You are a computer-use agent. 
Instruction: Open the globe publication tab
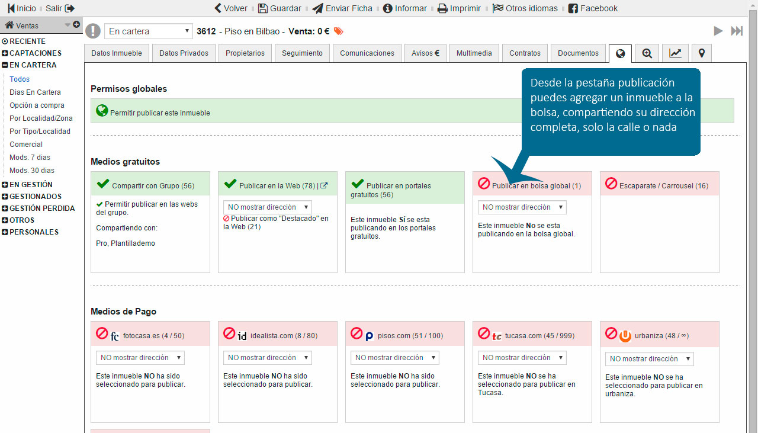pyautogui.click(x=620, y=53)
